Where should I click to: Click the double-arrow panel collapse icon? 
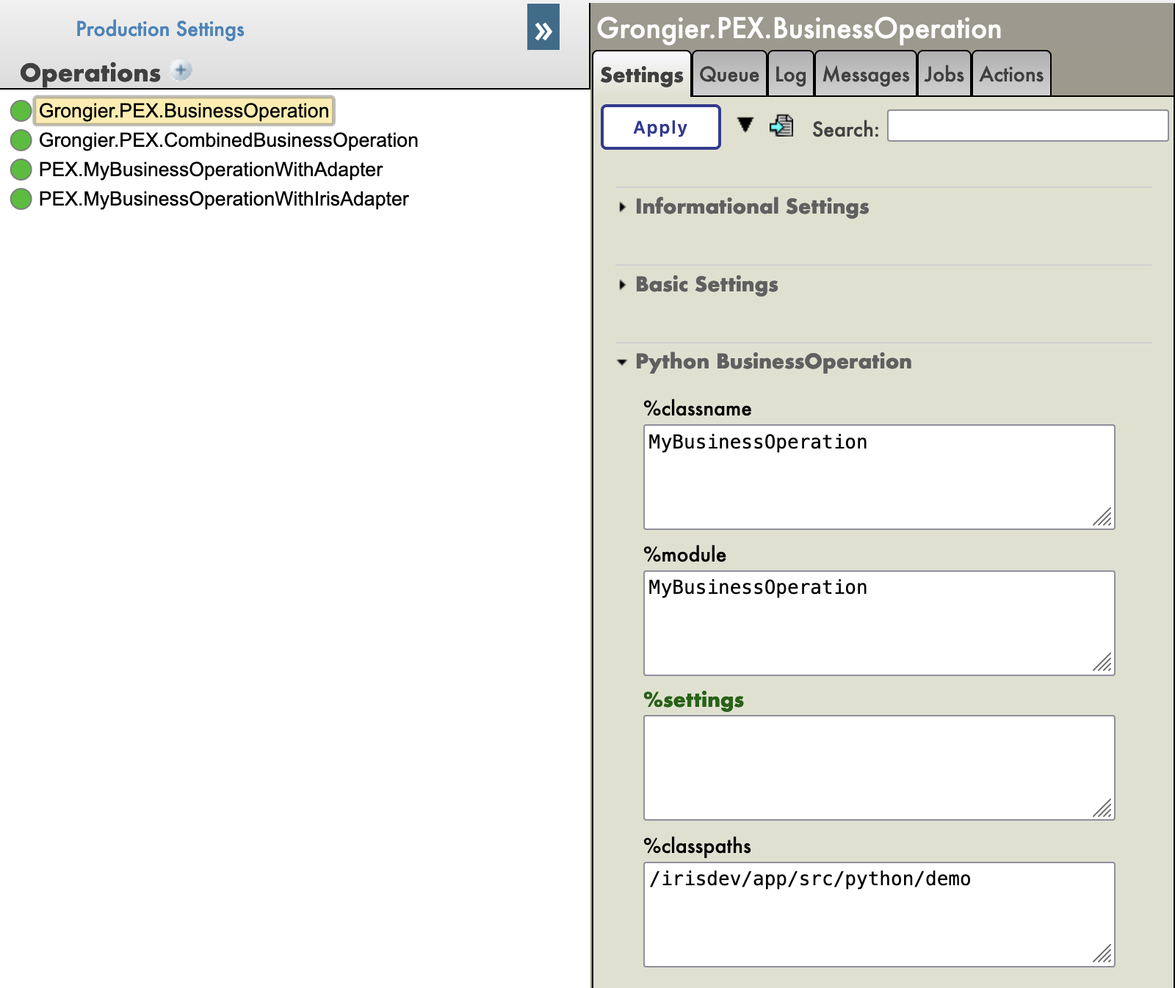pyautogui.click(x=543, y=30)
